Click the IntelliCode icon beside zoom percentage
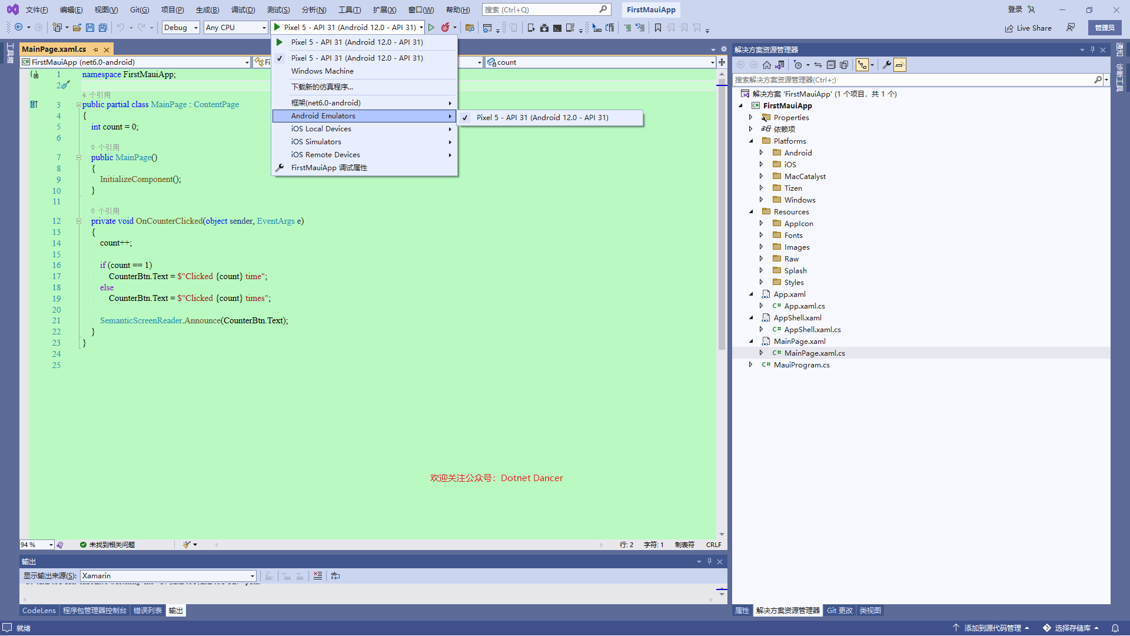Screen dimensions: 1130x636 coord(60,545)
